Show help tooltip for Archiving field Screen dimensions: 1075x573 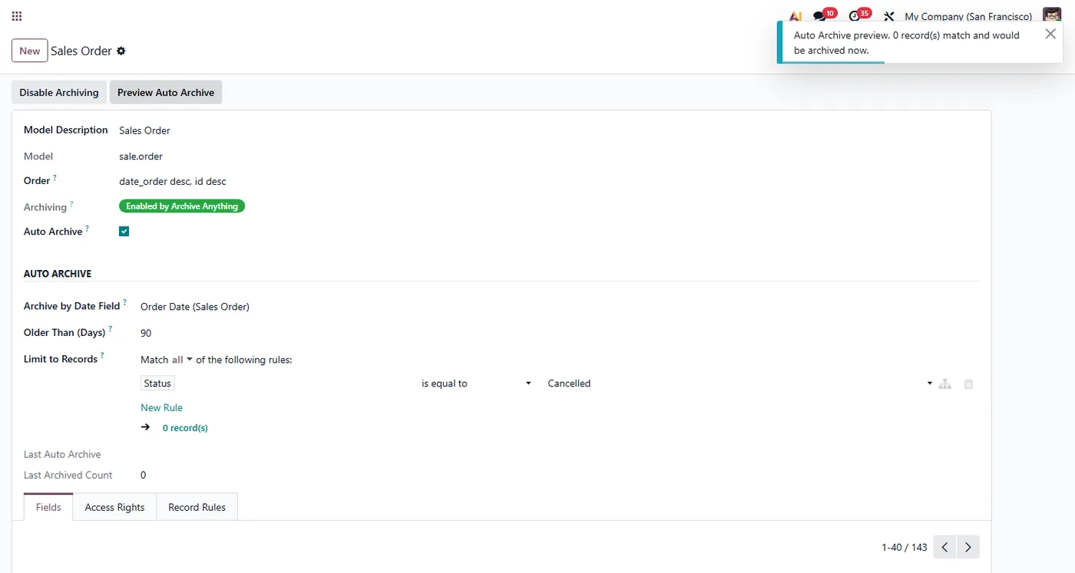[71, 204]
